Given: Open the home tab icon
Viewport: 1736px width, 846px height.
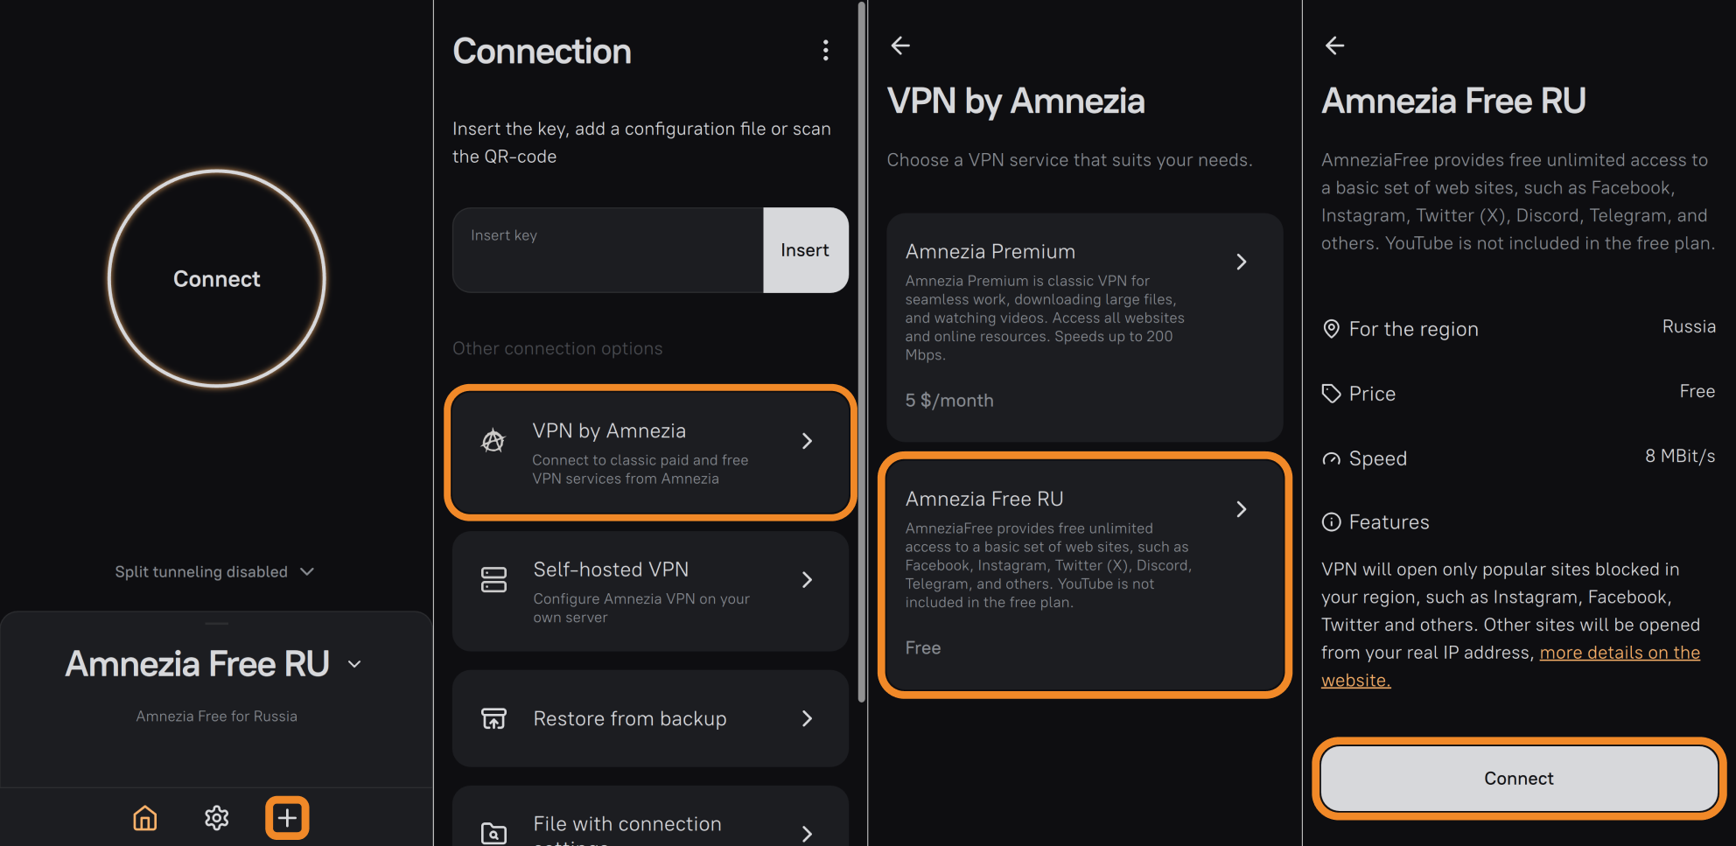Looking at the screenshot, I should 145,818.
